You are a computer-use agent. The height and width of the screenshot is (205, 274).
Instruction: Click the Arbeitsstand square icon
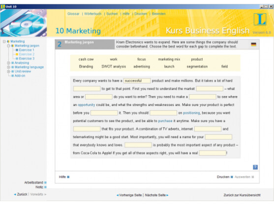click(x=45, y=182)
